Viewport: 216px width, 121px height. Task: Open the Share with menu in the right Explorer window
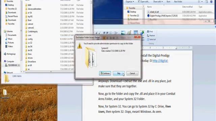click(x=158, y=2)
